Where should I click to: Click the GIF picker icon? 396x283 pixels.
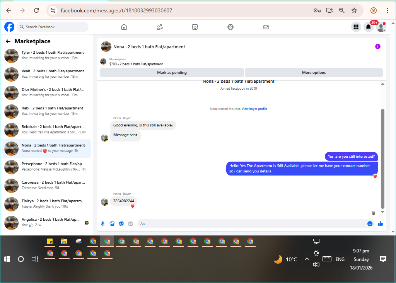click(x=131, y=224)
